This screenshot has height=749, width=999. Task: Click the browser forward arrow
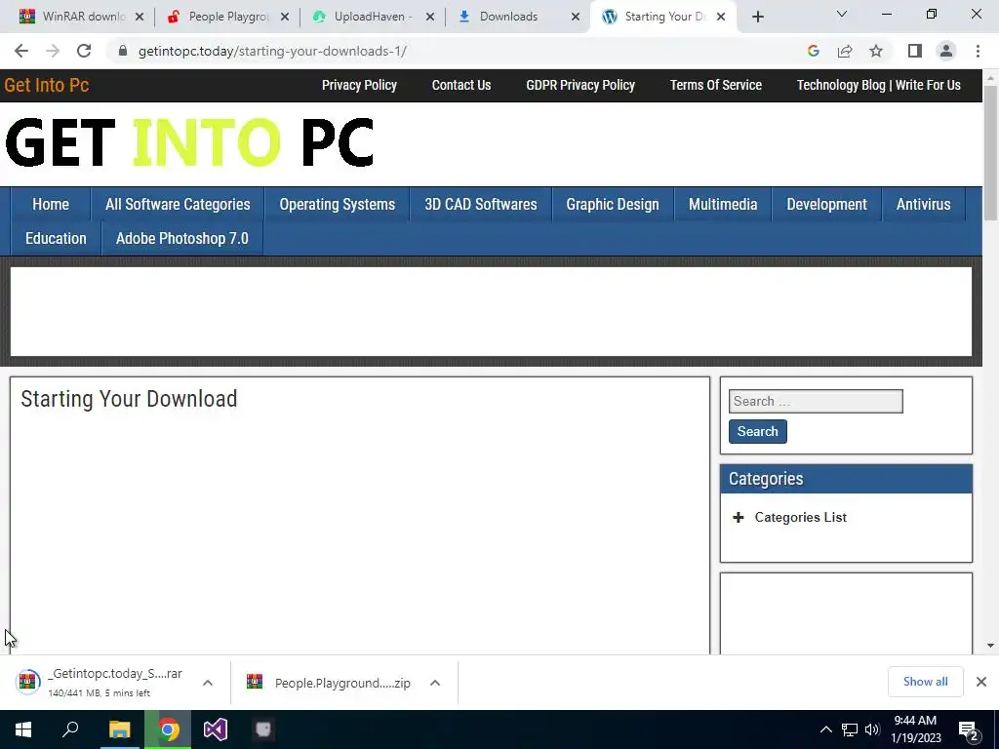(53, 51)
